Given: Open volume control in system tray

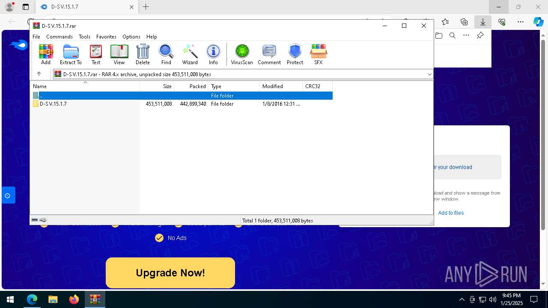Looking at the screenshot, I should tap(492, 299).
